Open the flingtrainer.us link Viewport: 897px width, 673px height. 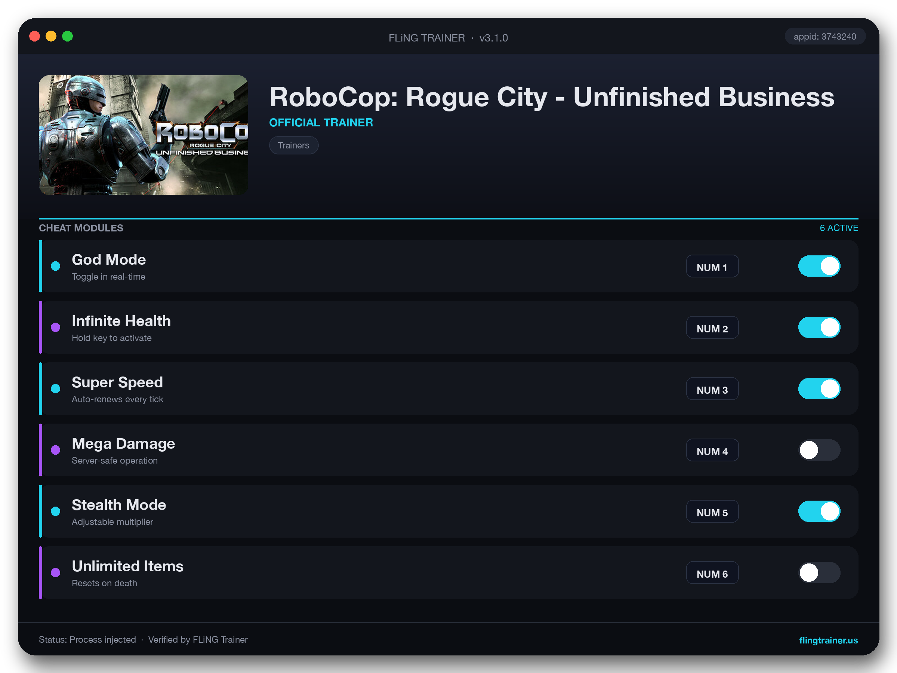828,640
